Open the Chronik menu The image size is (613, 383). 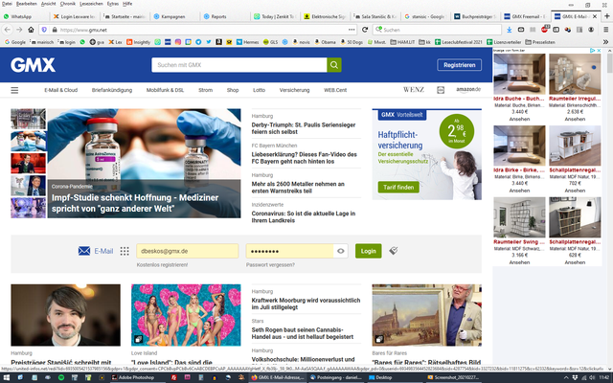(x=68, y=4)
